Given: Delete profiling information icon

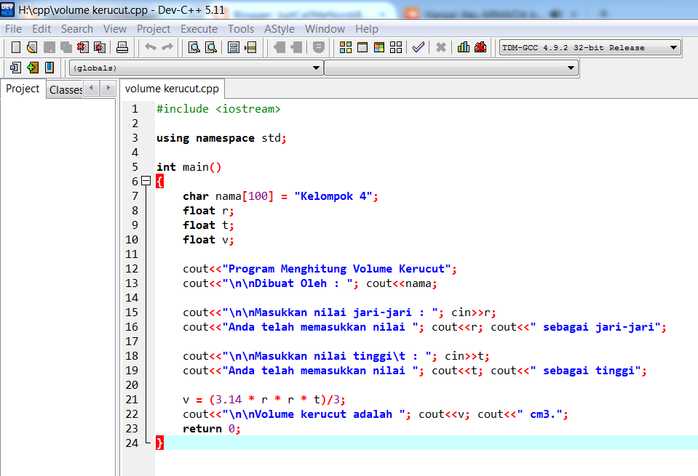Looking at the screenshot, I should [x=480, y=47].
